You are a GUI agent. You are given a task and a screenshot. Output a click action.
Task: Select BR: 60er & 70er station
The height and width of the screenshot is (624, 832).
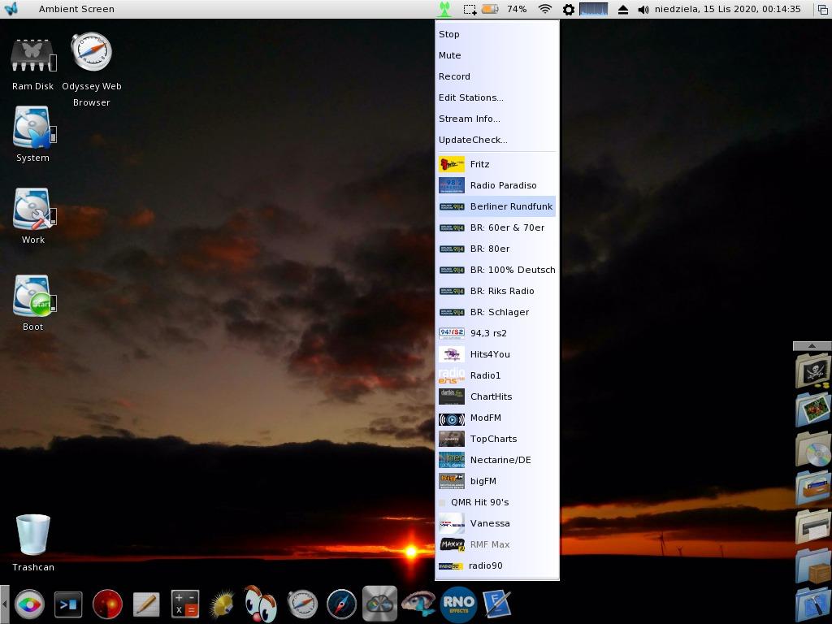pyautogui.click(x=496, y=227)
